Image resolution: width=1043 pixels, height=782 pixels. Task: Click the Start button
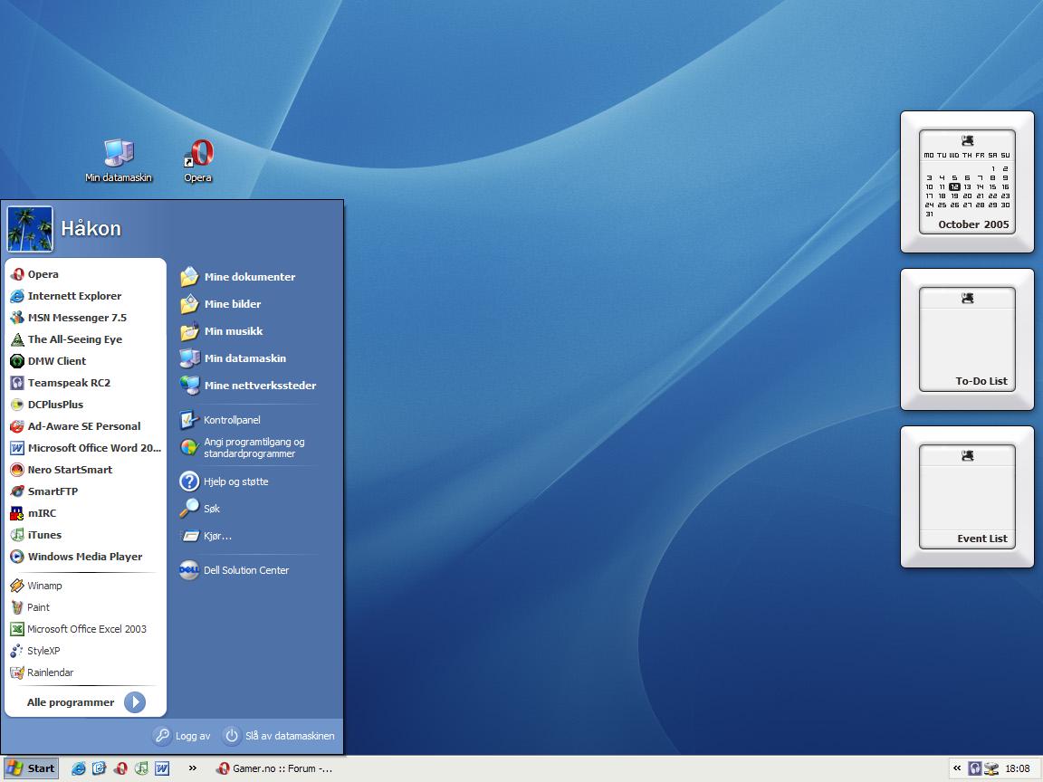[x=31, y=768]
